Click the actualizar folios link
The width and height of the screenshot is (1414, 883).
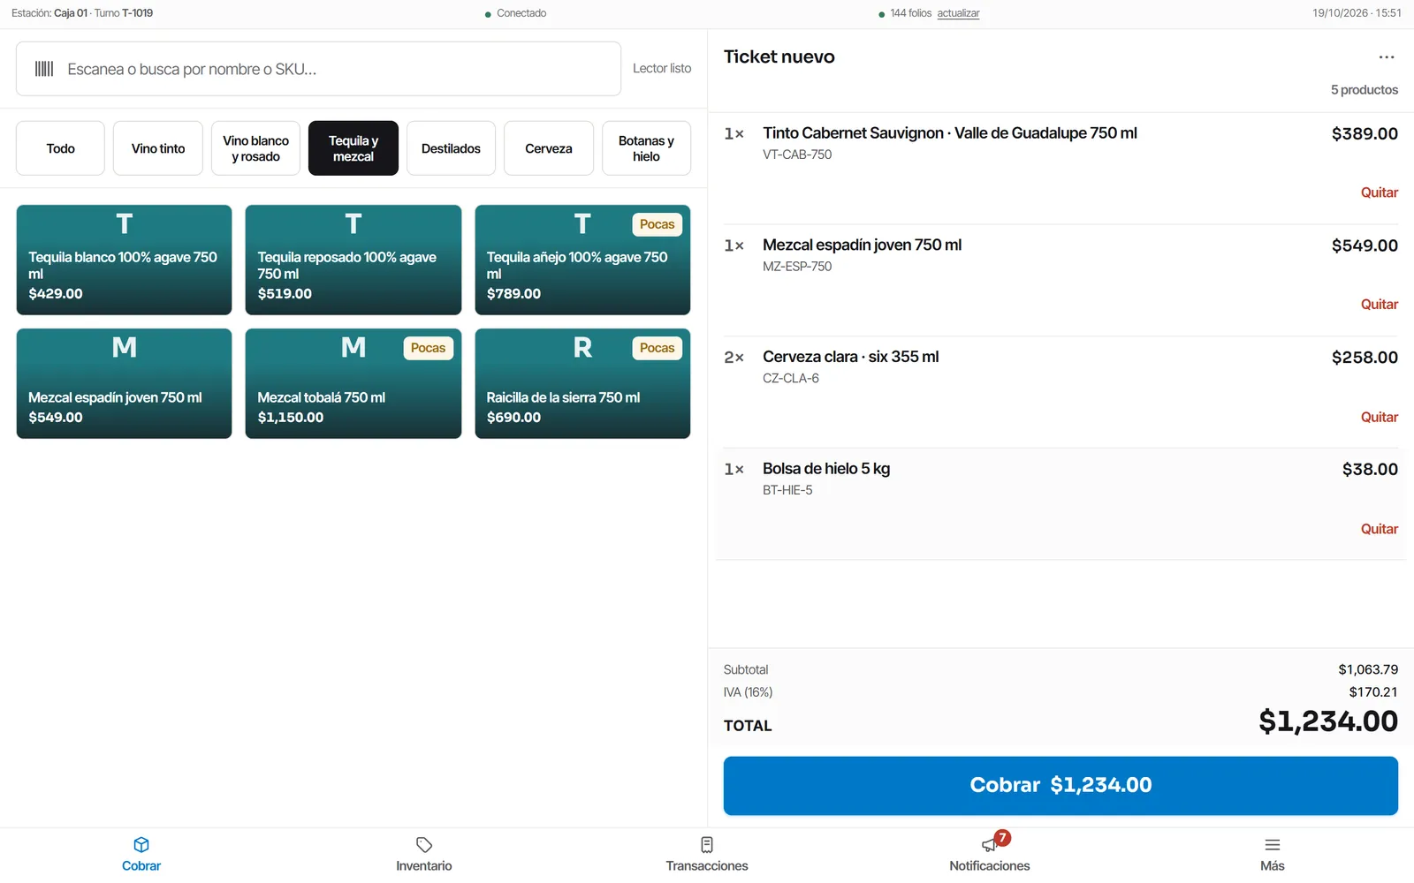click(958, 13)
